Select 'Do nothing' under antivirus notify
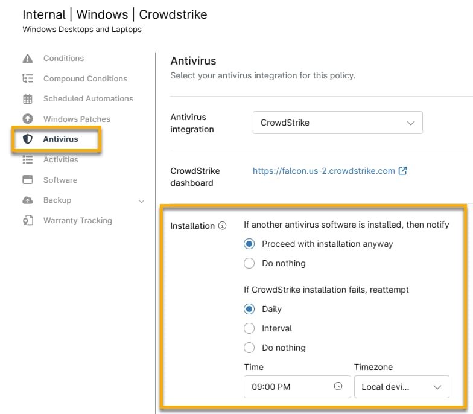Viewport: 473px width, 414px height. pyautogui.click(x=249, y=264)
